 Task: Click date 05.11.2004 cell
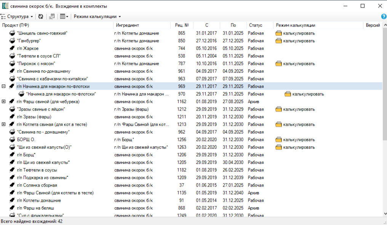tap(206, 56)
